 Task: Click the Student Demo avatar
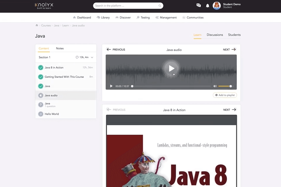(x=217, y=6)
